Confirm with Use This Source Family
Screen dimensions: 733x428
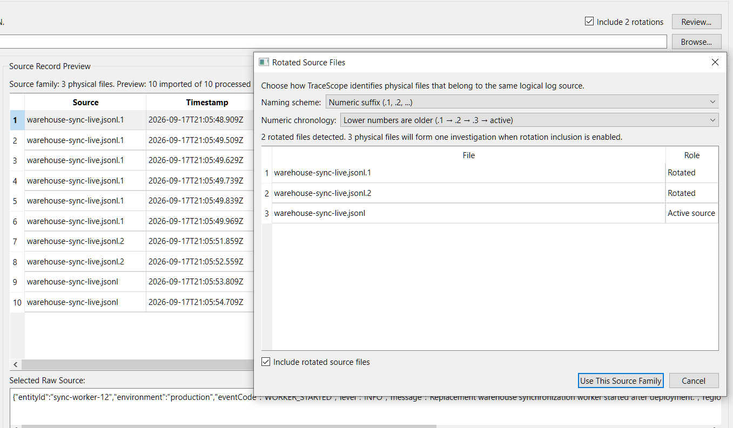coord(621,381)
